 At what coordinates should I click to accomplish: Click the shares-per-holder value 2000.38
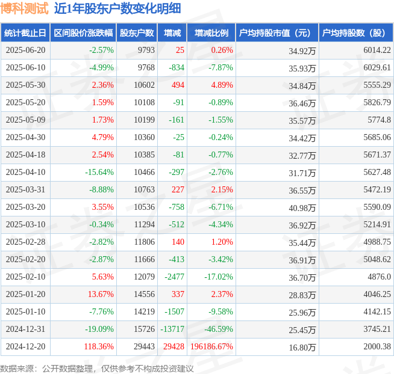tap(377, 346)
